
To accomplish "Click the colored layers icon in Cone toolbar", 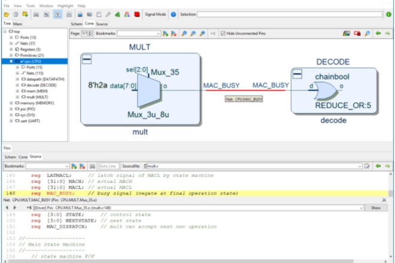I will [x=347, y=33].
